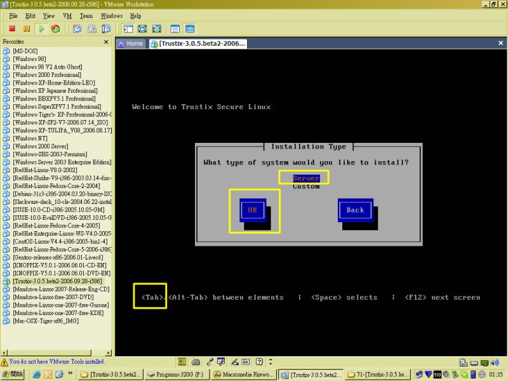Click Programs-320G (P:) taskbar button
508x381 pixels.
click(177, 375)
